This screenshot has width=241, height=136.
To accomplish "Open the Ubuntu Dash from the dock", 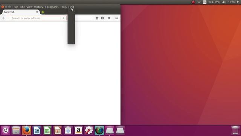I will coord(6,130).
